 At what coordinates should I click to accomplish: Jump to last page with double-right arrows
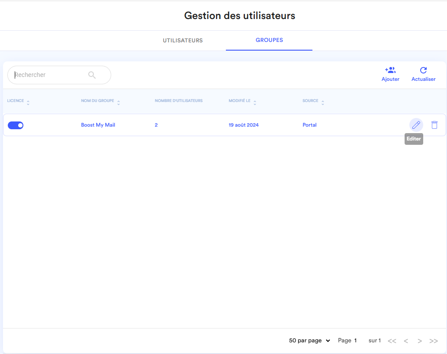point(434,341)
